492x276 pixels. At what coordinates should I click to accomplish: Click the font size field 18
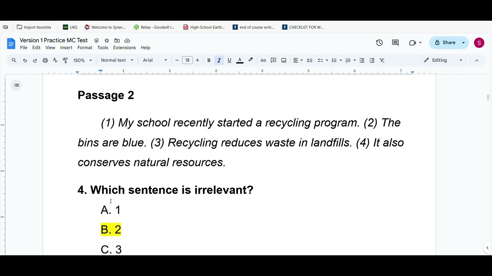click(187, 60)
